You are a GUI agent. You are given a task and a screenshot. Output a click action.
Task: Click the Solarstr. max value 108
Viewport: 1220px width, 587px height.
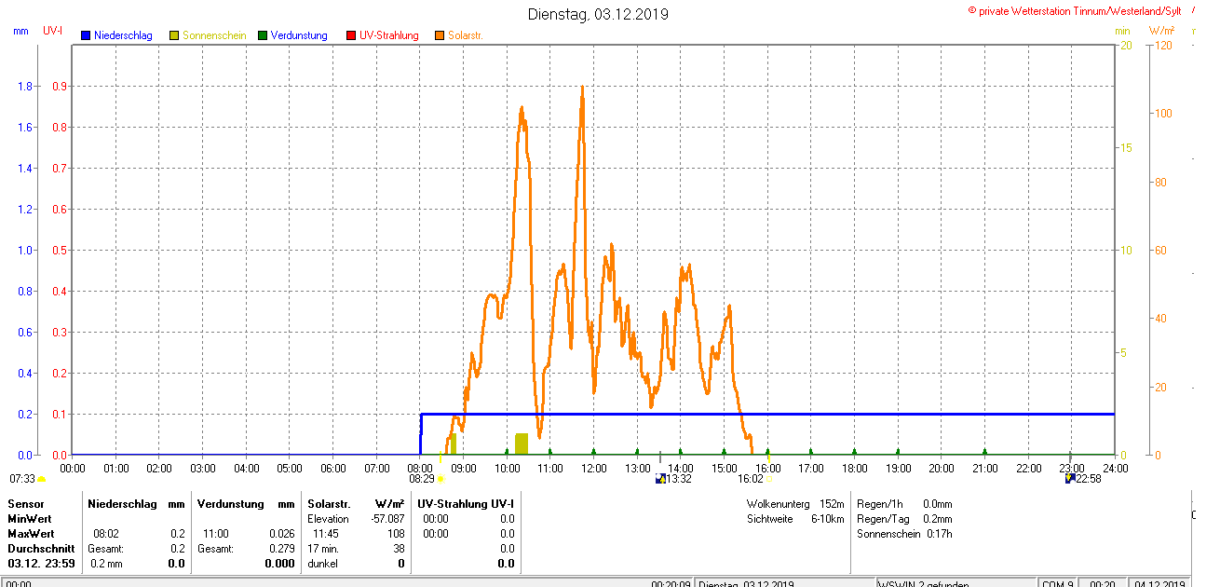point(396,534)
